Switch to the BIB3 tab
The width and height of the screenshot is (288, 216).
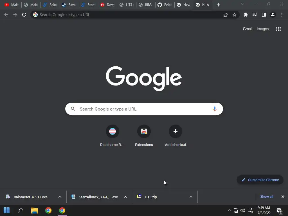tap(146, 5)
